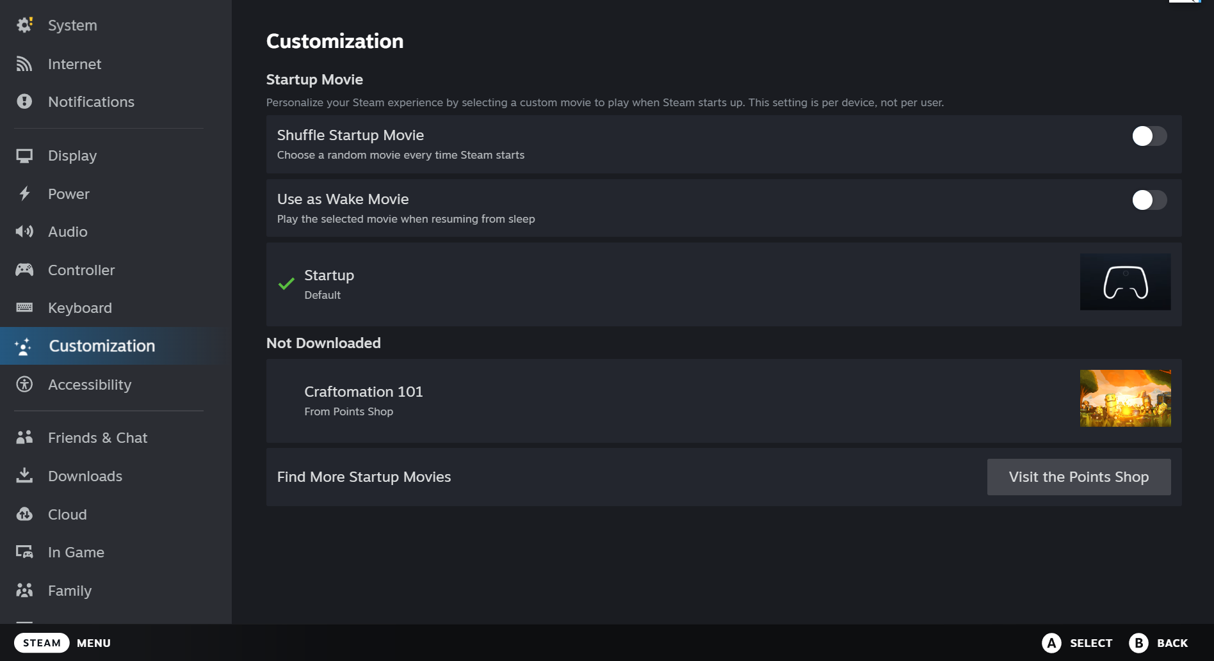1214x661 pixels.
Task: Turn on Use as Wake Movie
Action: (x=1149, y=200)
